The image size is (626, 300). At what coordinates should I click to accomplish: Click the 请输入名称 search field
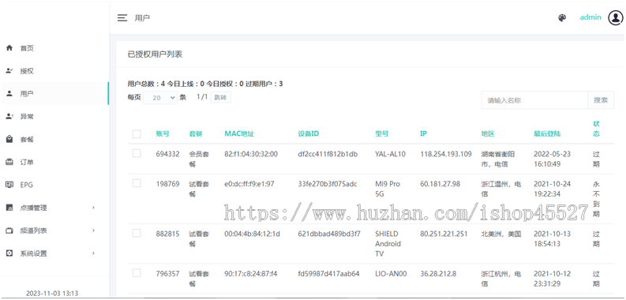click(x=534, y=100)
